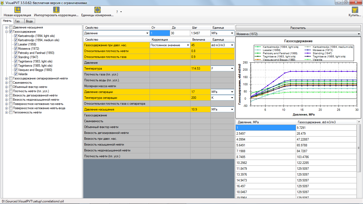Screen dimensions: 363x204
Task: Switch to the Вода tab
Action: coord(29,21)
